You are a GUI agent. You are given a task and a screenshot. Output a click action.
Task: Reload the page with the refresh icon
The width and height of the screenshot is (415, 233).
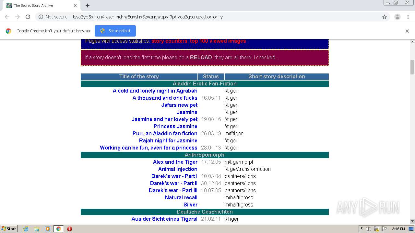click(28, 17)
